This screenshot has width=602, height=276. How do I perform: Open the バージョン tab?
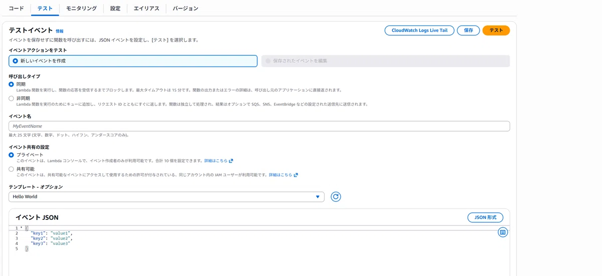185,9
